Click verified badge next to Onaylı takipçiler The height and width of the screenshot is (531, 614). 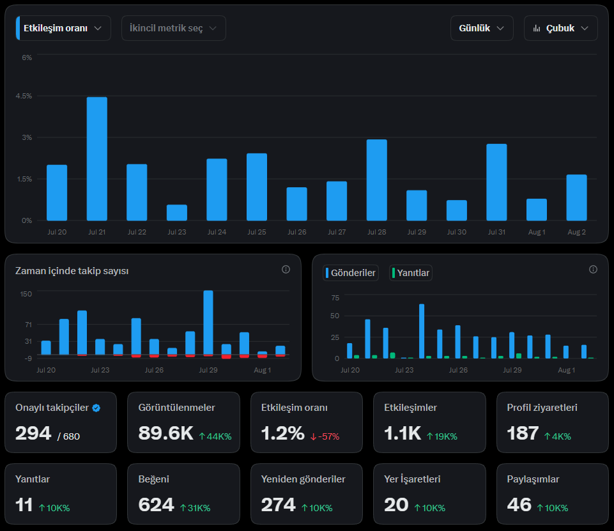(x=96, y=408)
